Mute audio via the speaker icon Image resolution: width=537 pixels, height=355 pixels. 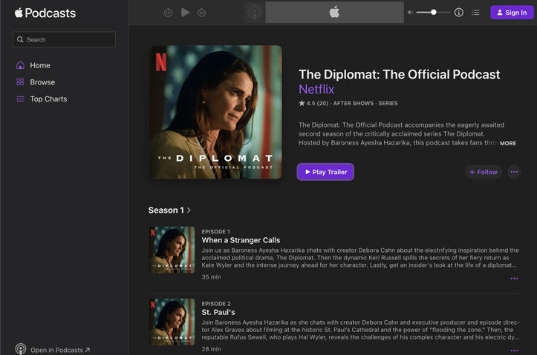pyautogui.click(x=410, y=13)
